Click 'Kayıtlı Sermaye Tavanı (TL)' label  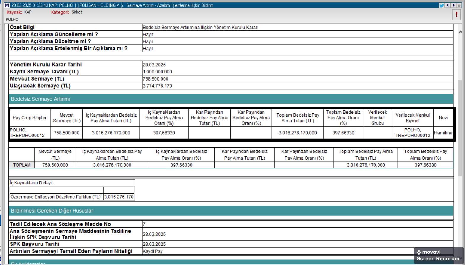[44, 72]
